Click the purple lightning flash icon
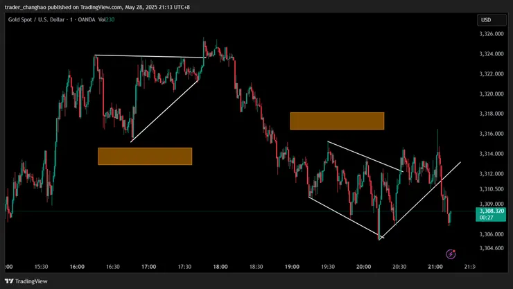 pyautogui.click(x=451, y=254)
